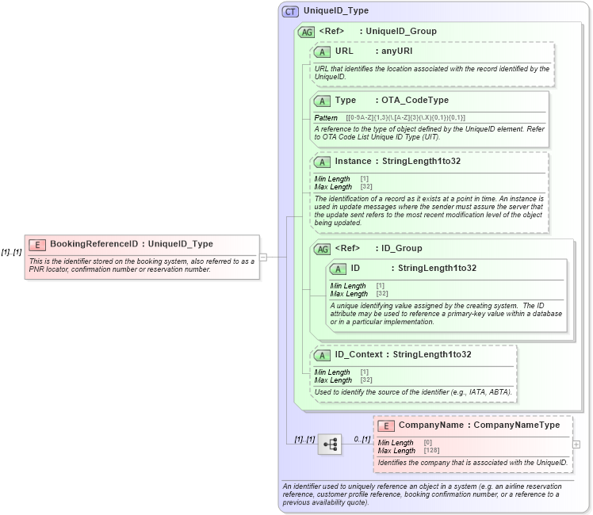Image resolution: width=593 pixels, height=515 pixels.
Task: Click the A badge beside ID attribute
Action: [x=338, y=269]
